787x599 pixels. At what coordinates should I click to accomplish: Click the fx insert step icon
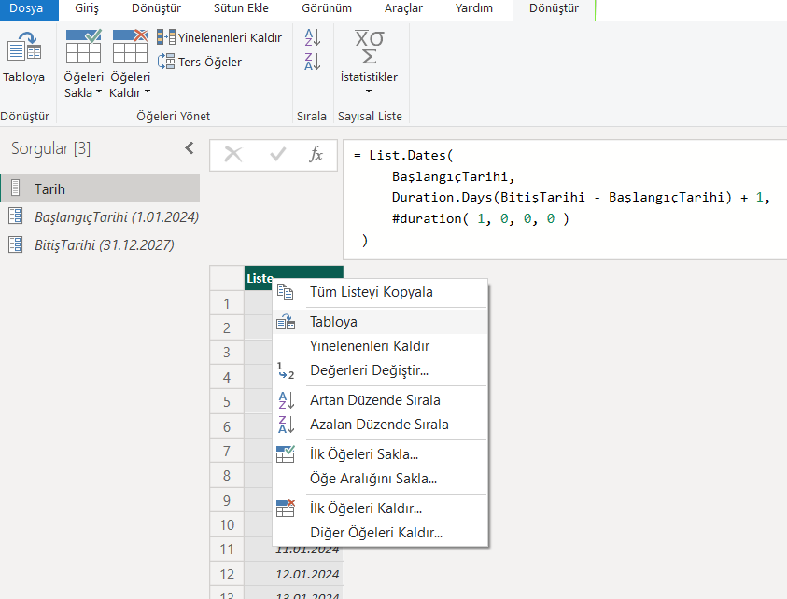[x=316, y=155]
